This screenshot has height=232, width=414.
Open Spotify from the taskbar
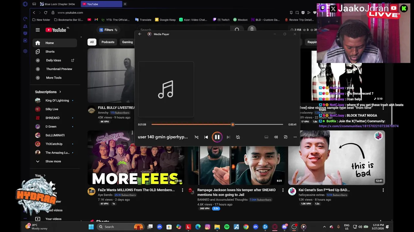[x=227, y=227]
